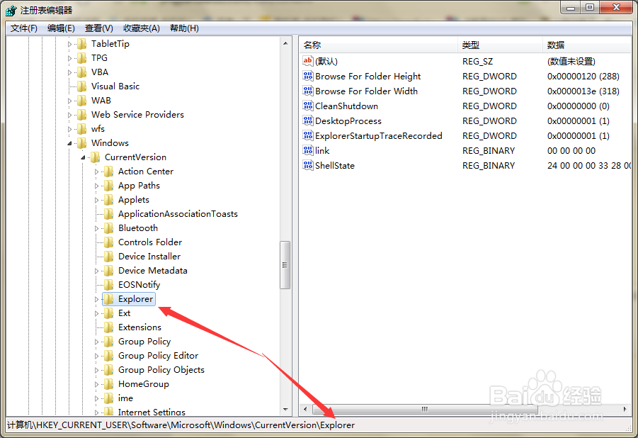Sort values by 数据 column header

coord(587,45)
